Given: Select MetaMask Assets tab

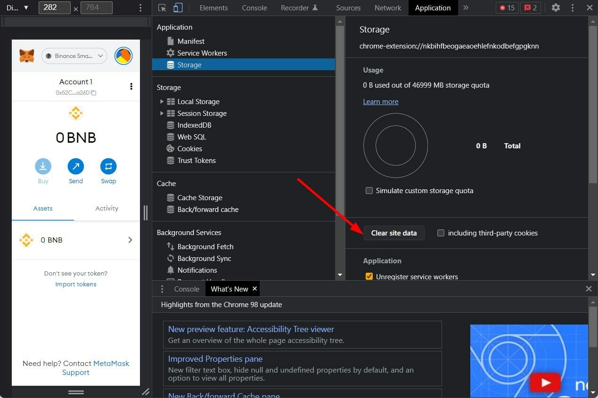Looking at the screenshot, I should point(43,208).
